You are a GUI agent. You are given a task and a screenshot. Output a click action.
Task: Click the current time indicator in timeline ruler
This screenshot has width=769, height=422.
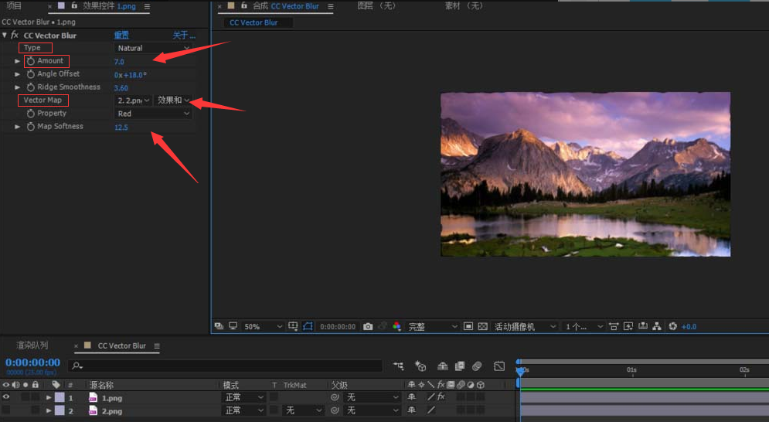521,370
